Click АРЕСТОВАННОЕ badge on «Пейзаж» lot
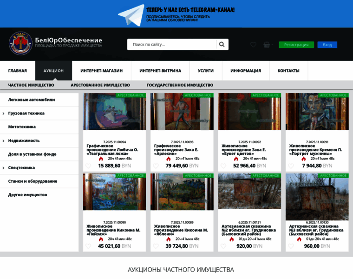Image resolution: width=353 pixels, height=279 pixels. 131,176
